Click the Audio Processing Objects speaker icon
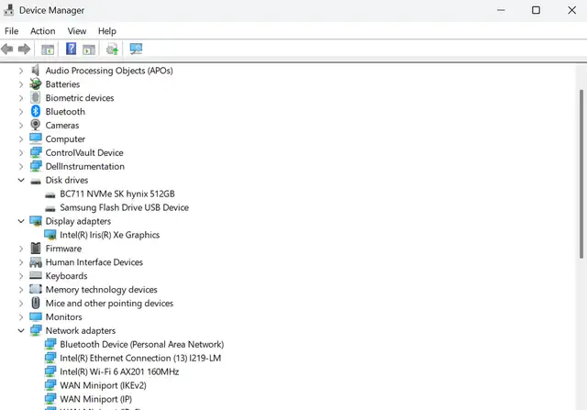Viewport: 587px width, 410px height. [x=36, y=70]
